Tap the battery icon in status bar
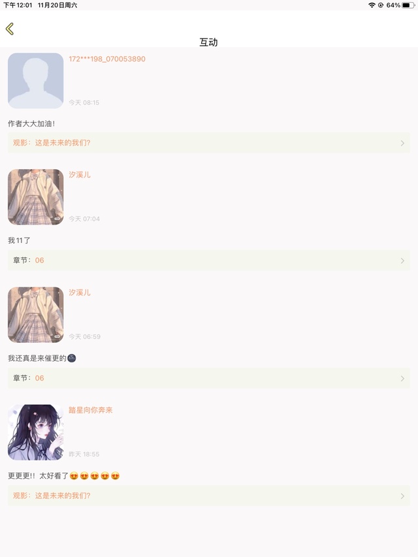Image resolution: width=418 pixels, height=557 pixels. click(408, 5)
